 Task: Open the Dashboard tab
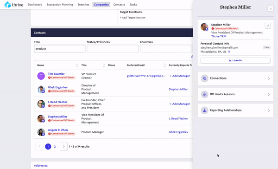click(35, 5)
